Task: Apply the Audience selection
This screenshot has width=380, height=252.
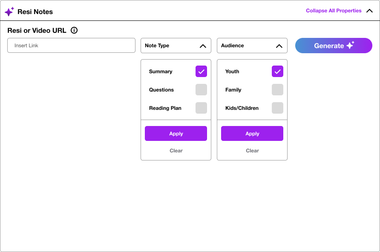Action: tap(252, 133)
